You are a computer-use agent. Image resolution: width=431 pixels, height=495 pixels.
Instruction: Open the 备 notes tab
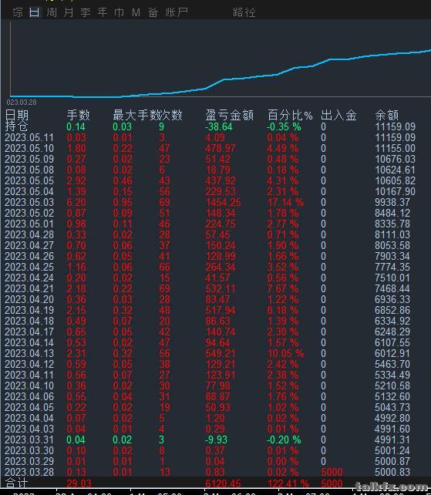click(x=153, y=12)
